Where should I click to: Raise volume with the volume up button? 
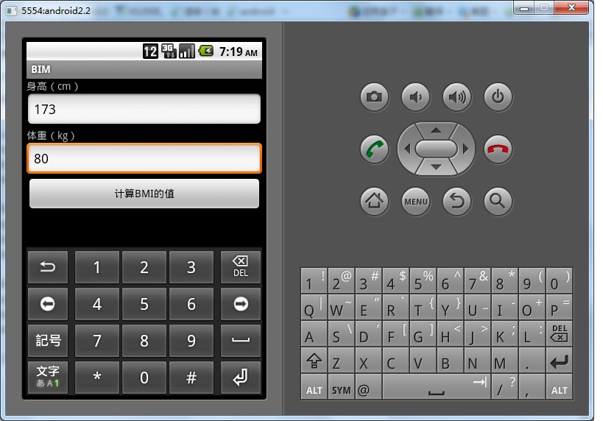[x=456, y=96]
